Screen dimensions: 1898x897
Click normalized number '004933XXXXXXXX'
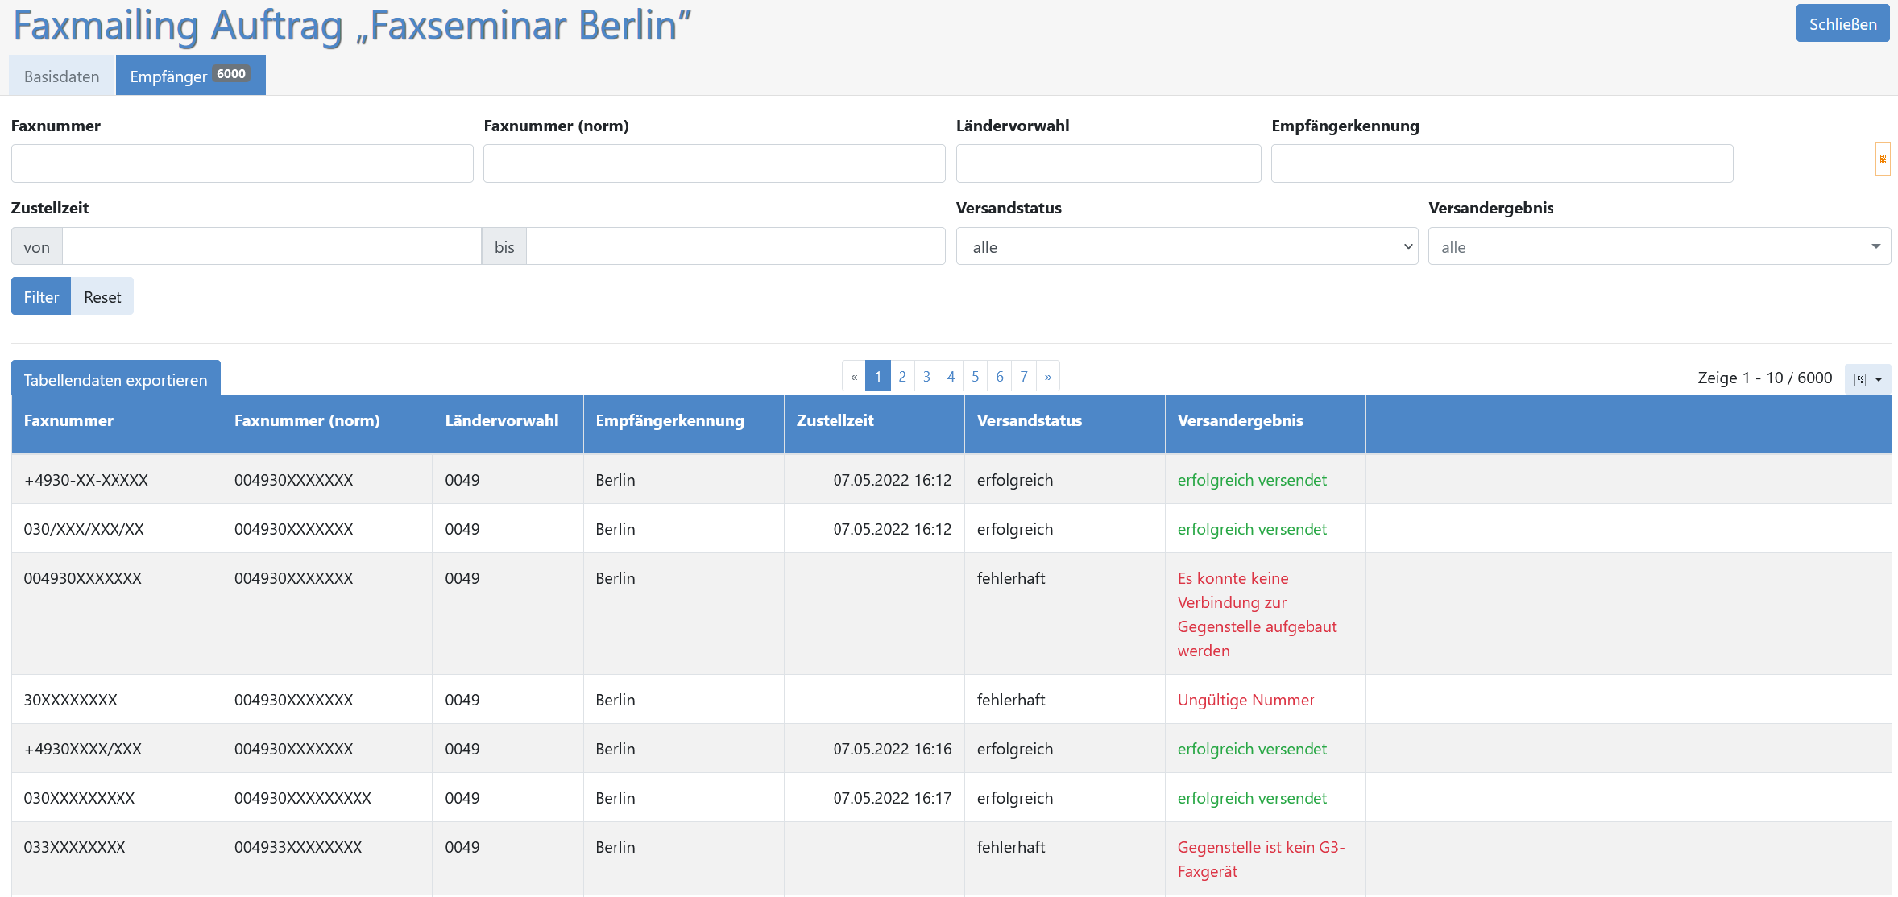[x=298, y=847]
